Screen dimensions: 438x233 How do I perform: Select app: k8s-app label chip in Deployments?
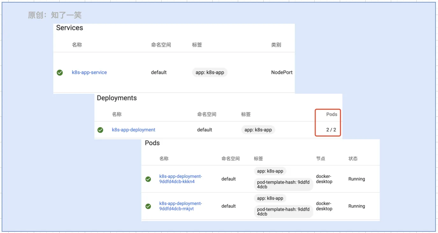(x=258, y=130)
